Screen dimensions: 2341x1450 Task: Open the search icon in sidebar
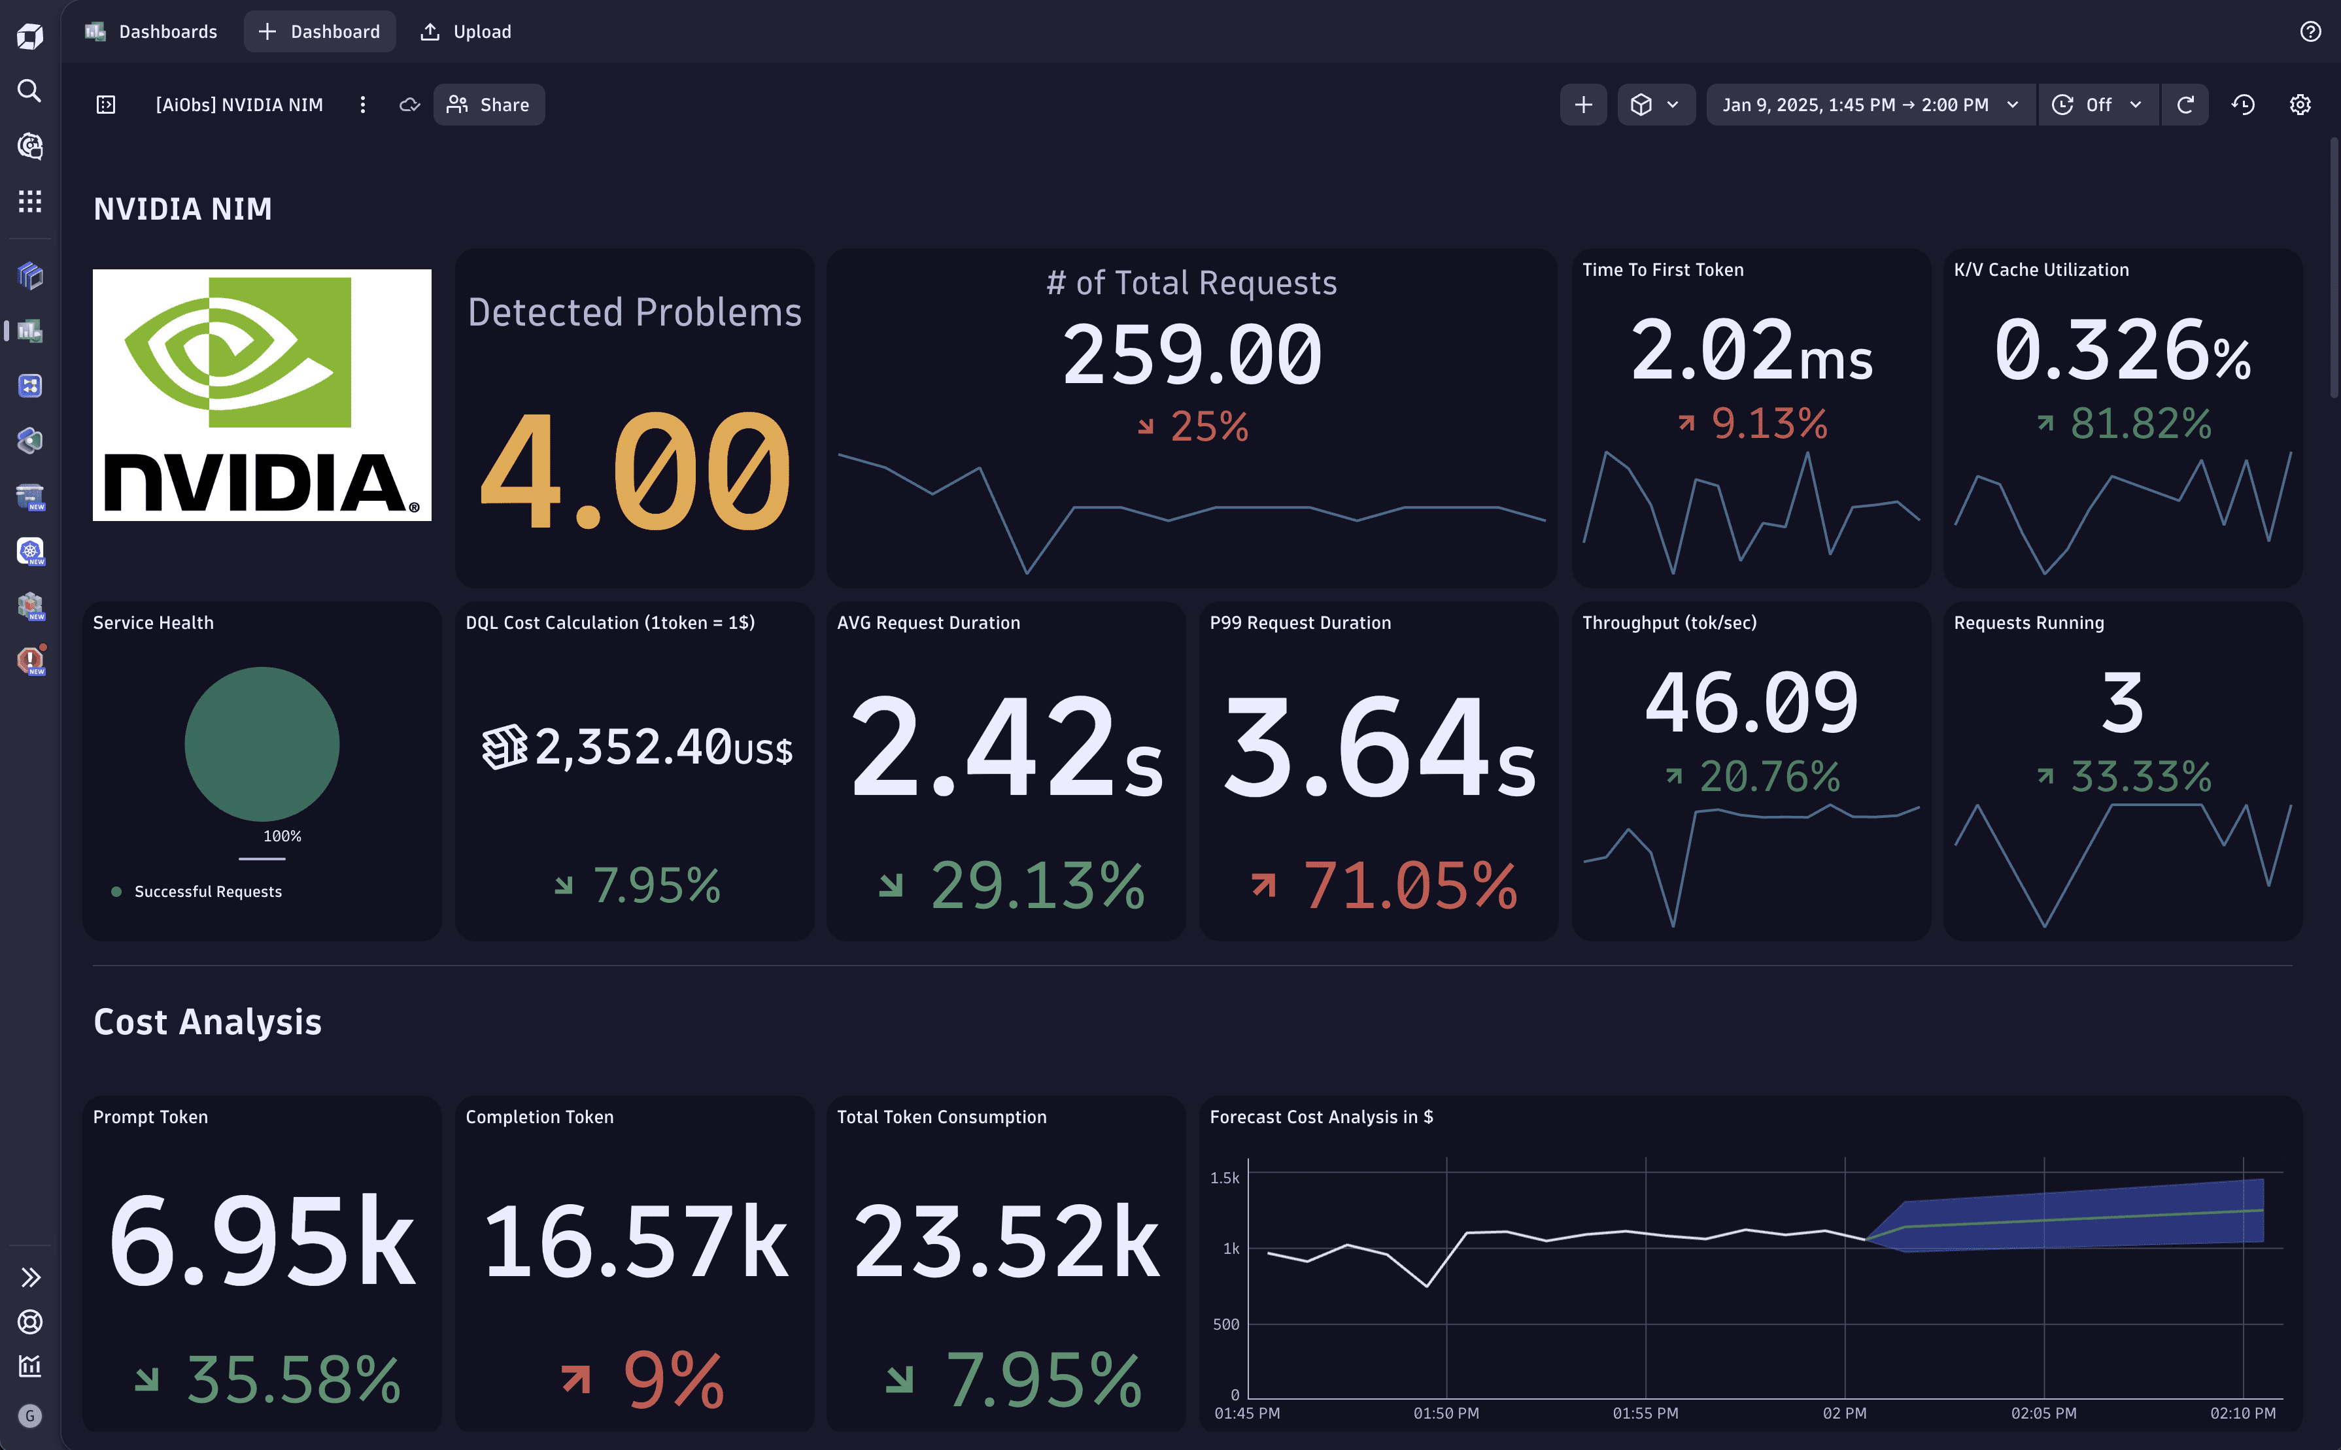(29, 91)
